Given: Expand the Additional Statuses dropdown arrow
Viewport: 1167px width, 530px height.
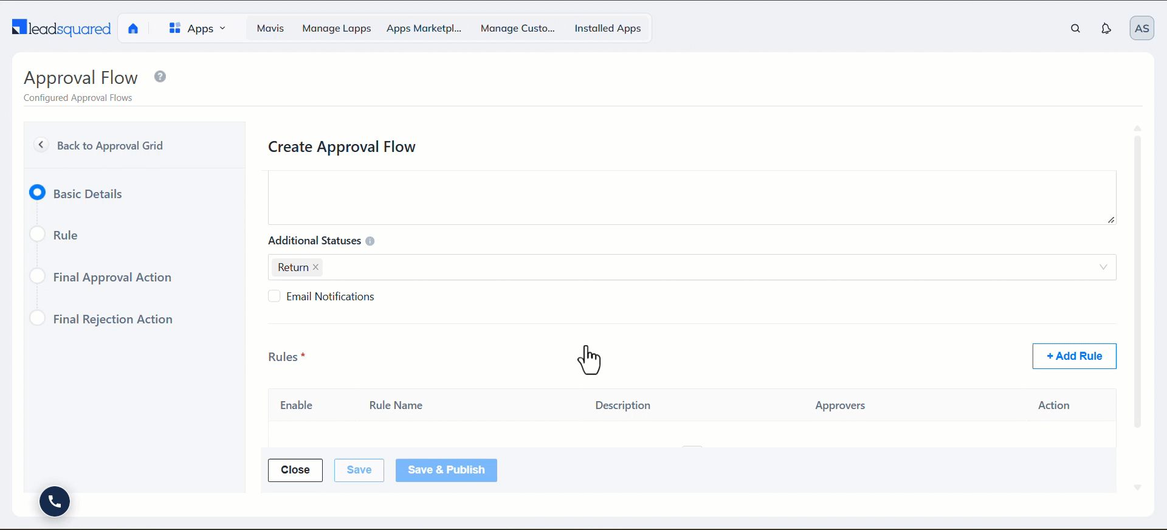Looking at the screenshot, I should pos(1103,267).
